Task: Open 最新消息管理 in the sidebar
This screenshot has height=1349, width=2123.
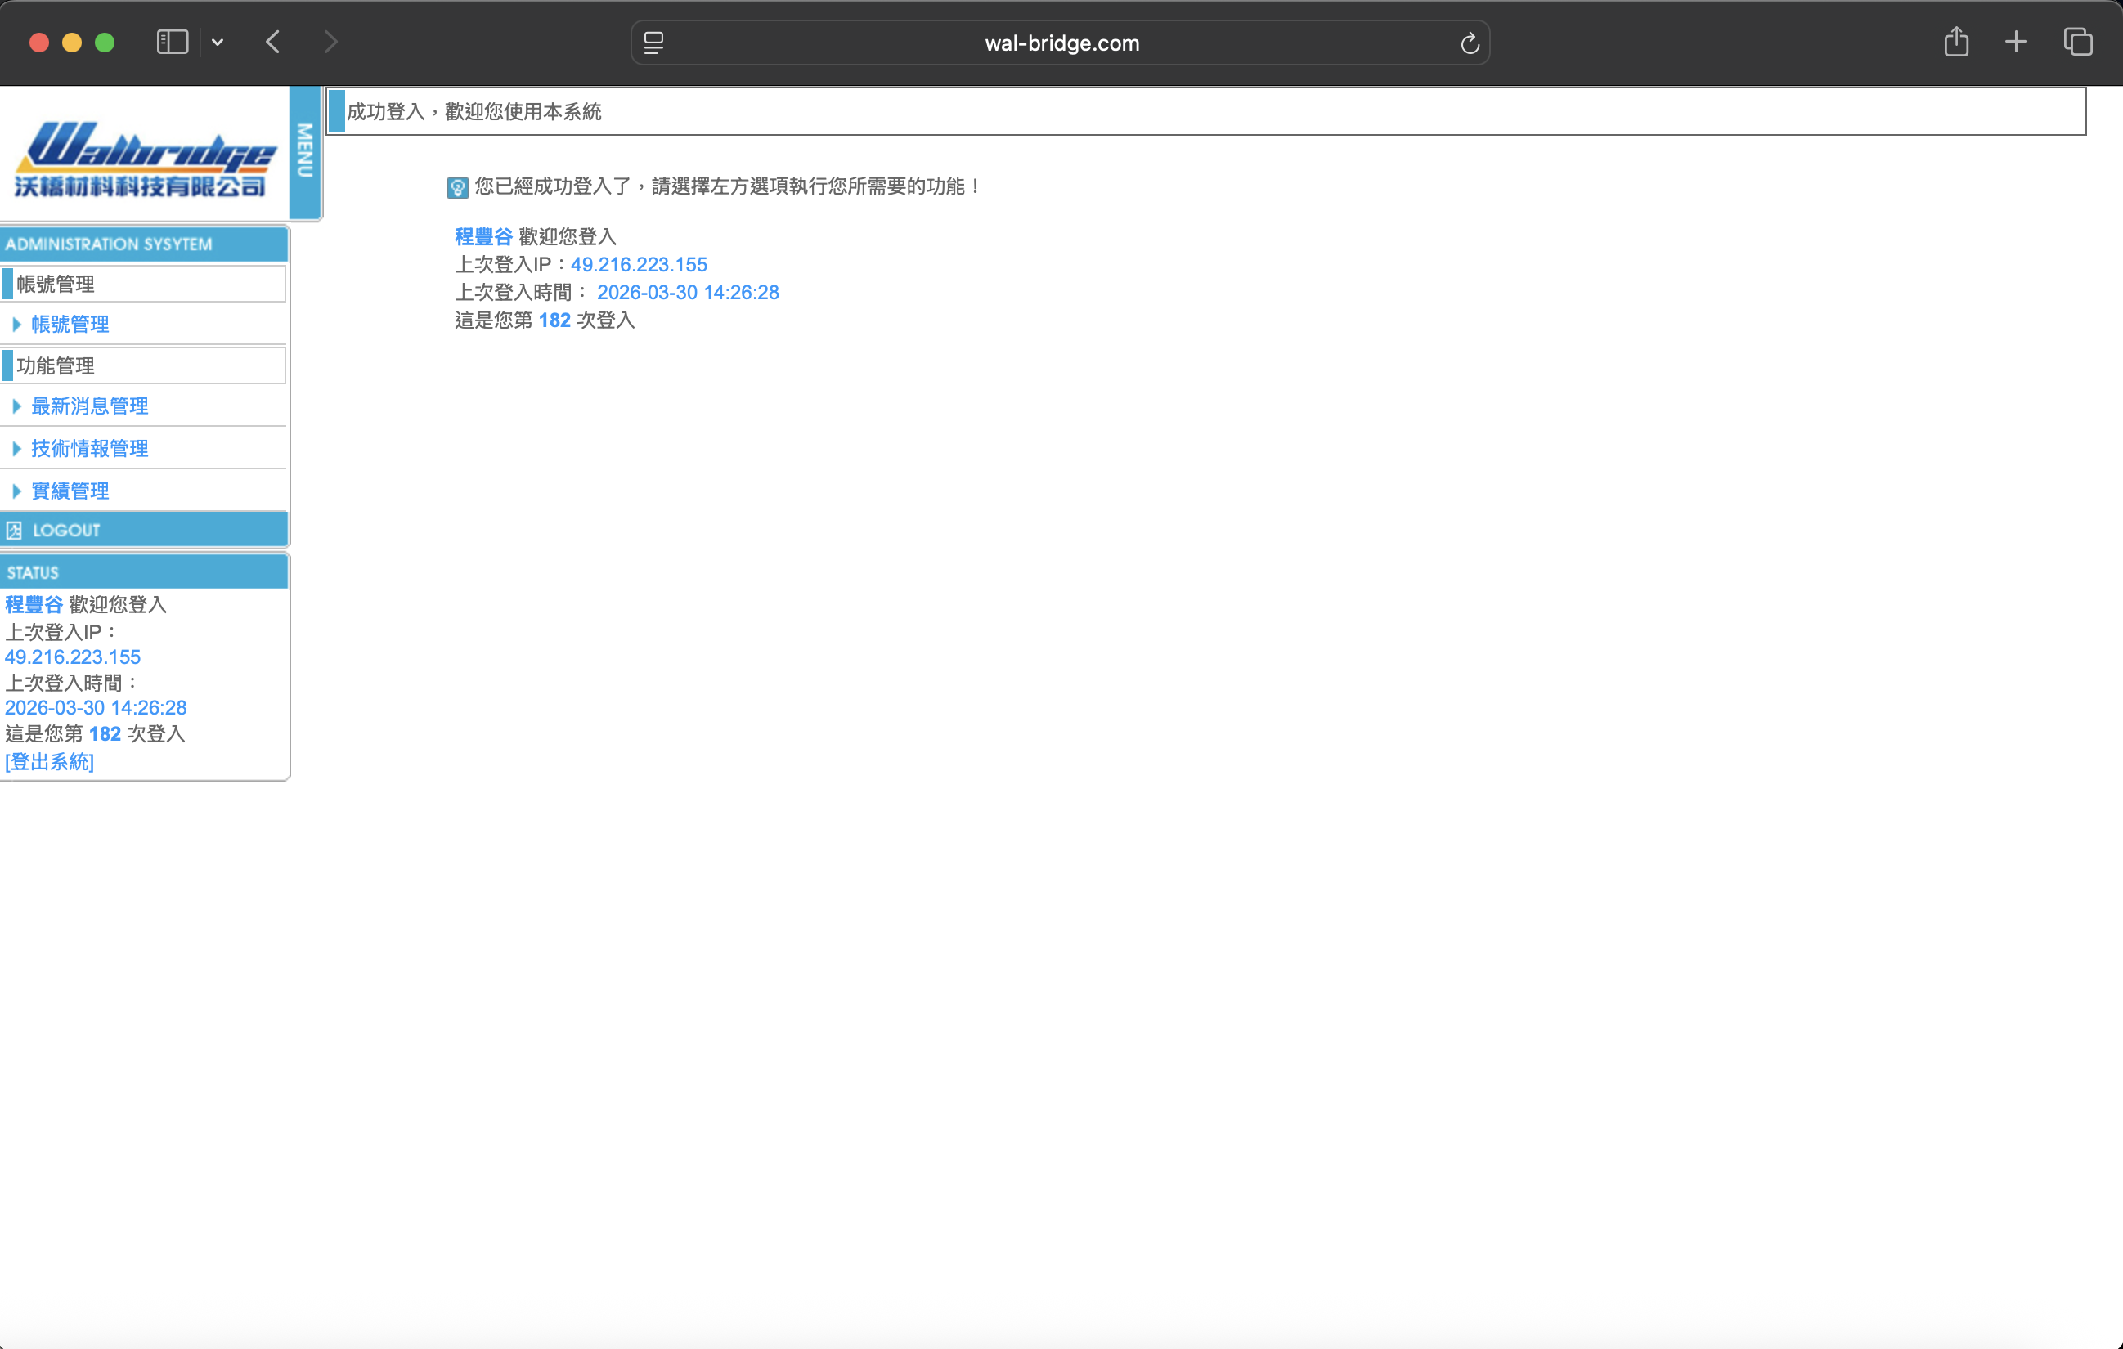Action: coord(90,406)
